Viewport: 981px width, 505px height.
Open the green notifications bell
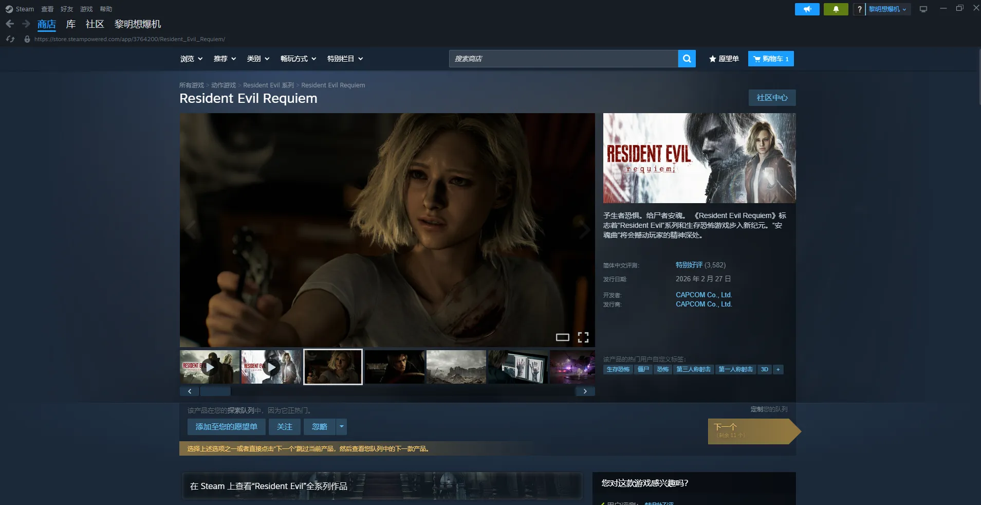coord(836,9)
